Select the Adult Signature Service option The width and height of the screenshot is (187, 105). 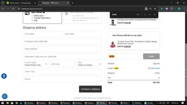pos(82,17)
